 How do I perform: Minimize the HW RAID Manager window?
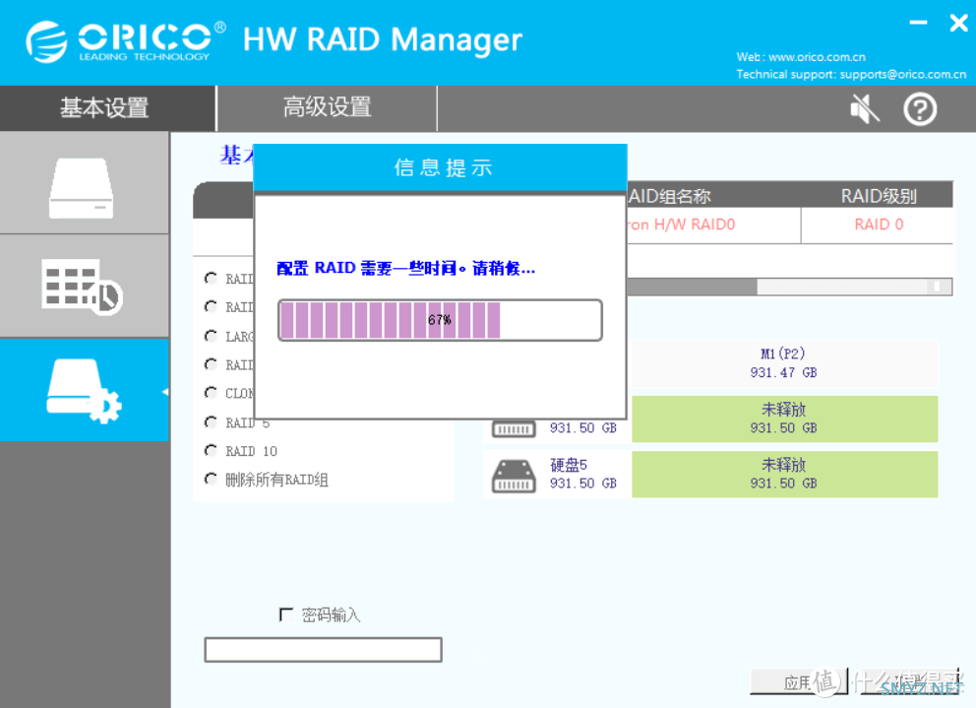[918, 23]
